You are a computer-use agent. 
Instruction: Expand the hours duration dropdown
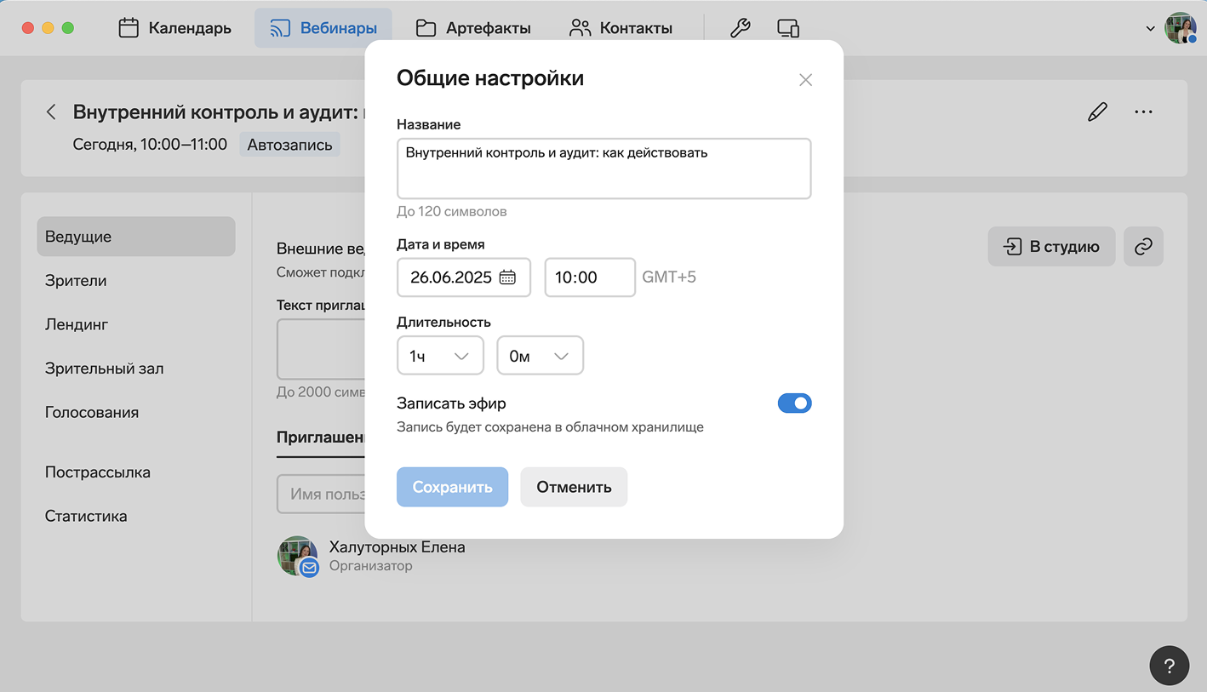[x=440, y=356]
